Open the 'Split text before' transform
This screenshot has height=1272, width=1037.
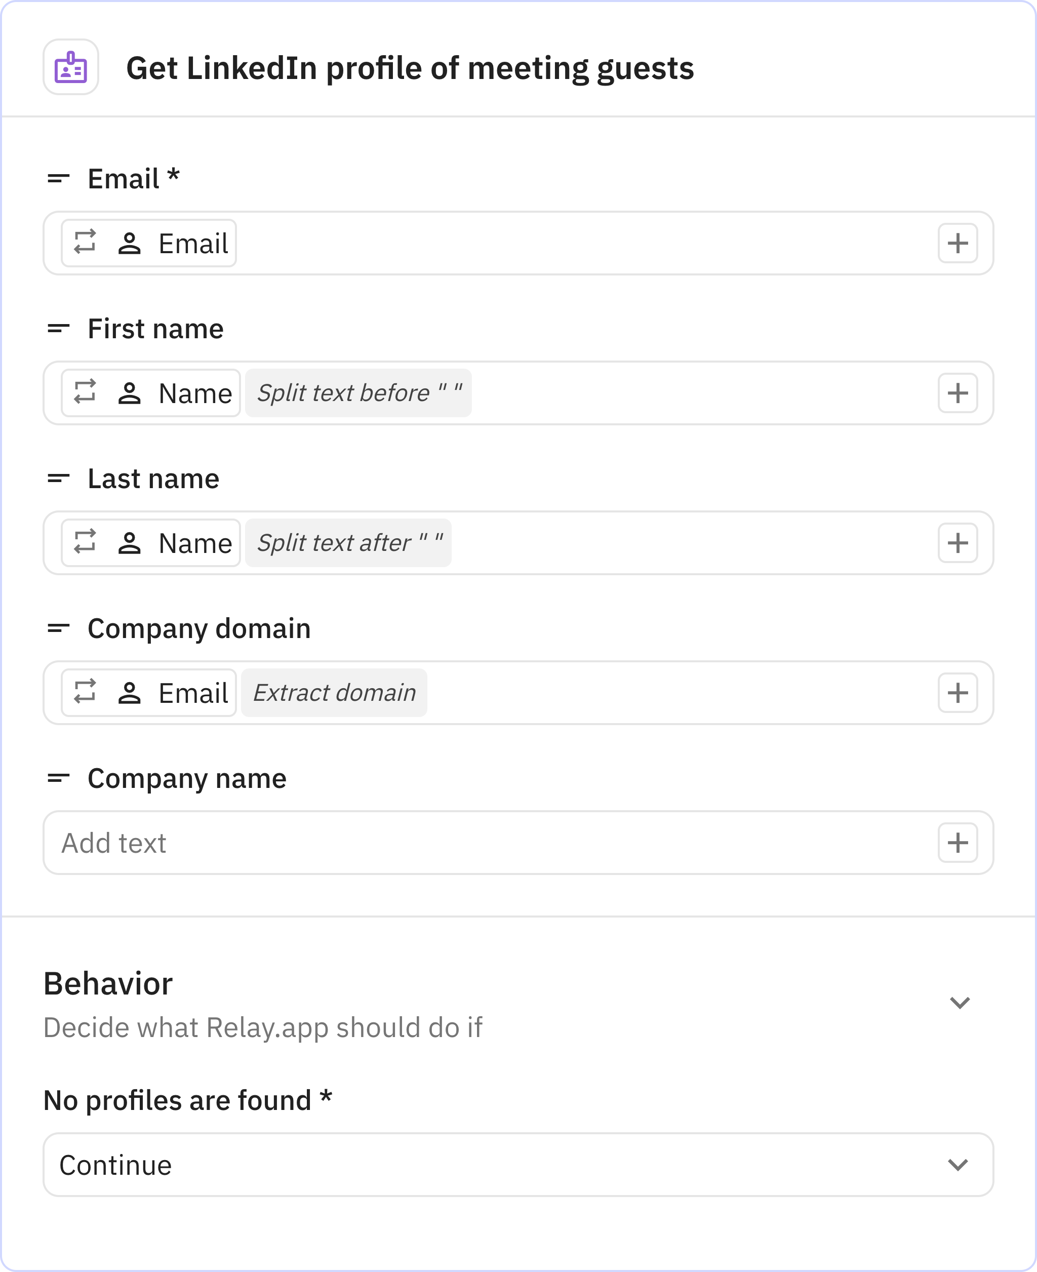click(358, 393)
